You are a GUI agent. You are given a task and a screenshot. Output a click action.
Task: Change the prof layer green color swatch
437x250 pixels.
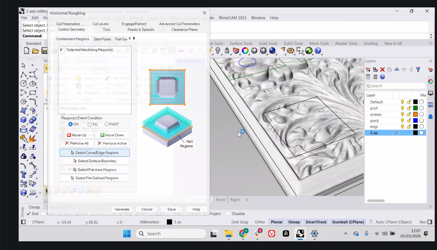[x=415, y=108]
